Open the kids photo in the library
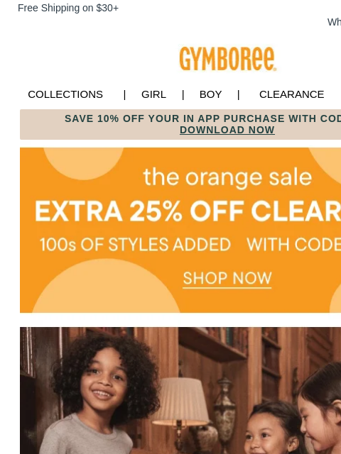This screenshot has height=454, width=341. point(180,391)
